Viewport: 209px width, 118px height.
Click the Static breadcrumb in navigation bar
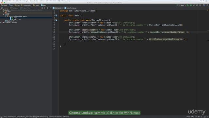pyautogui.click(x=4, y=5)
